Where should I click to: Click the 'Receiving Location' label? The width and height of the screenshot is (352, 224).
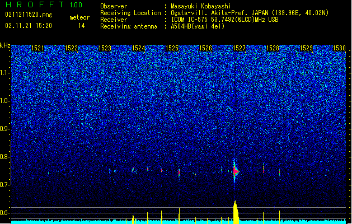pyautogui.click(x=130, y=13)
